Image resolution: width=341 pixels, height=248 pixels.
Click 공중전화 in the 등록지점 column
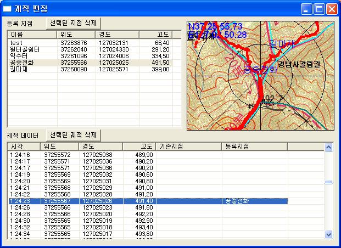[237, 201]
